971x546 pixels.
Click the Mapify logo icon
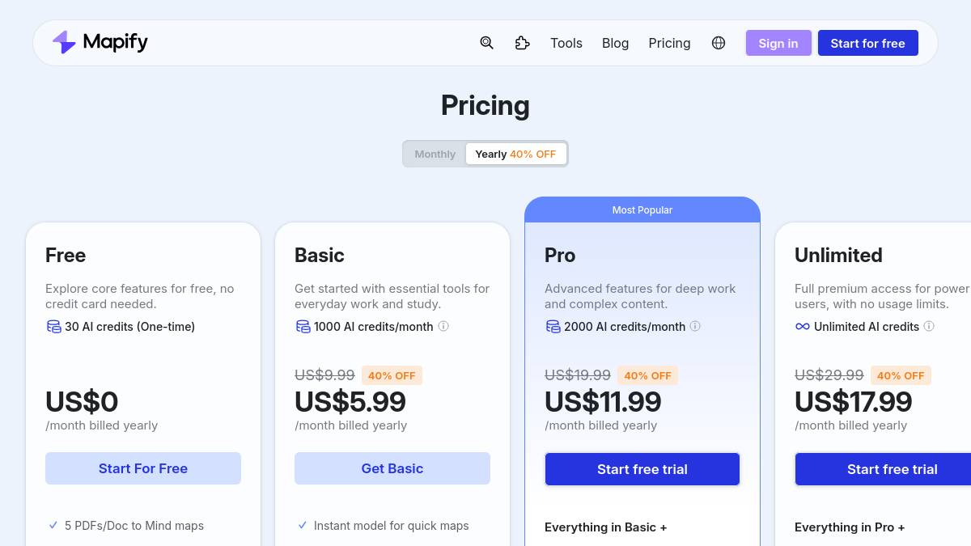pos(64,42)
